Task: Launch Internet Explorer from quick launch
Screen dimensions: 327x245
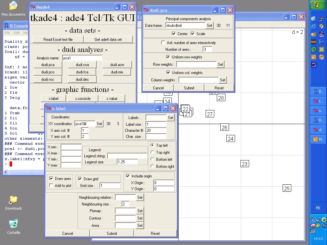Action: pos(313,26)
